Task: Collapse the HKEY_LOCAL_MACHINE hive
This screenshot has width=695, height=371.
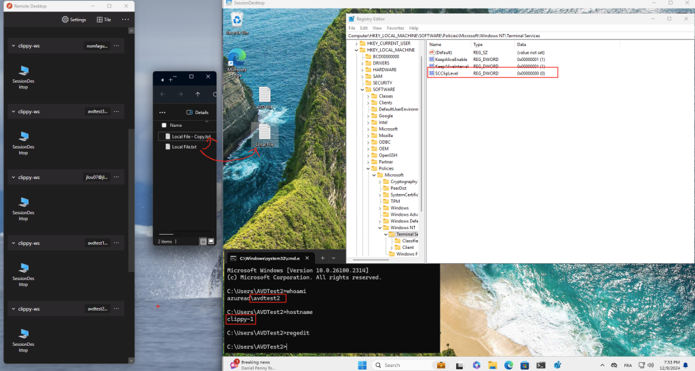Action: click(356, 50)
